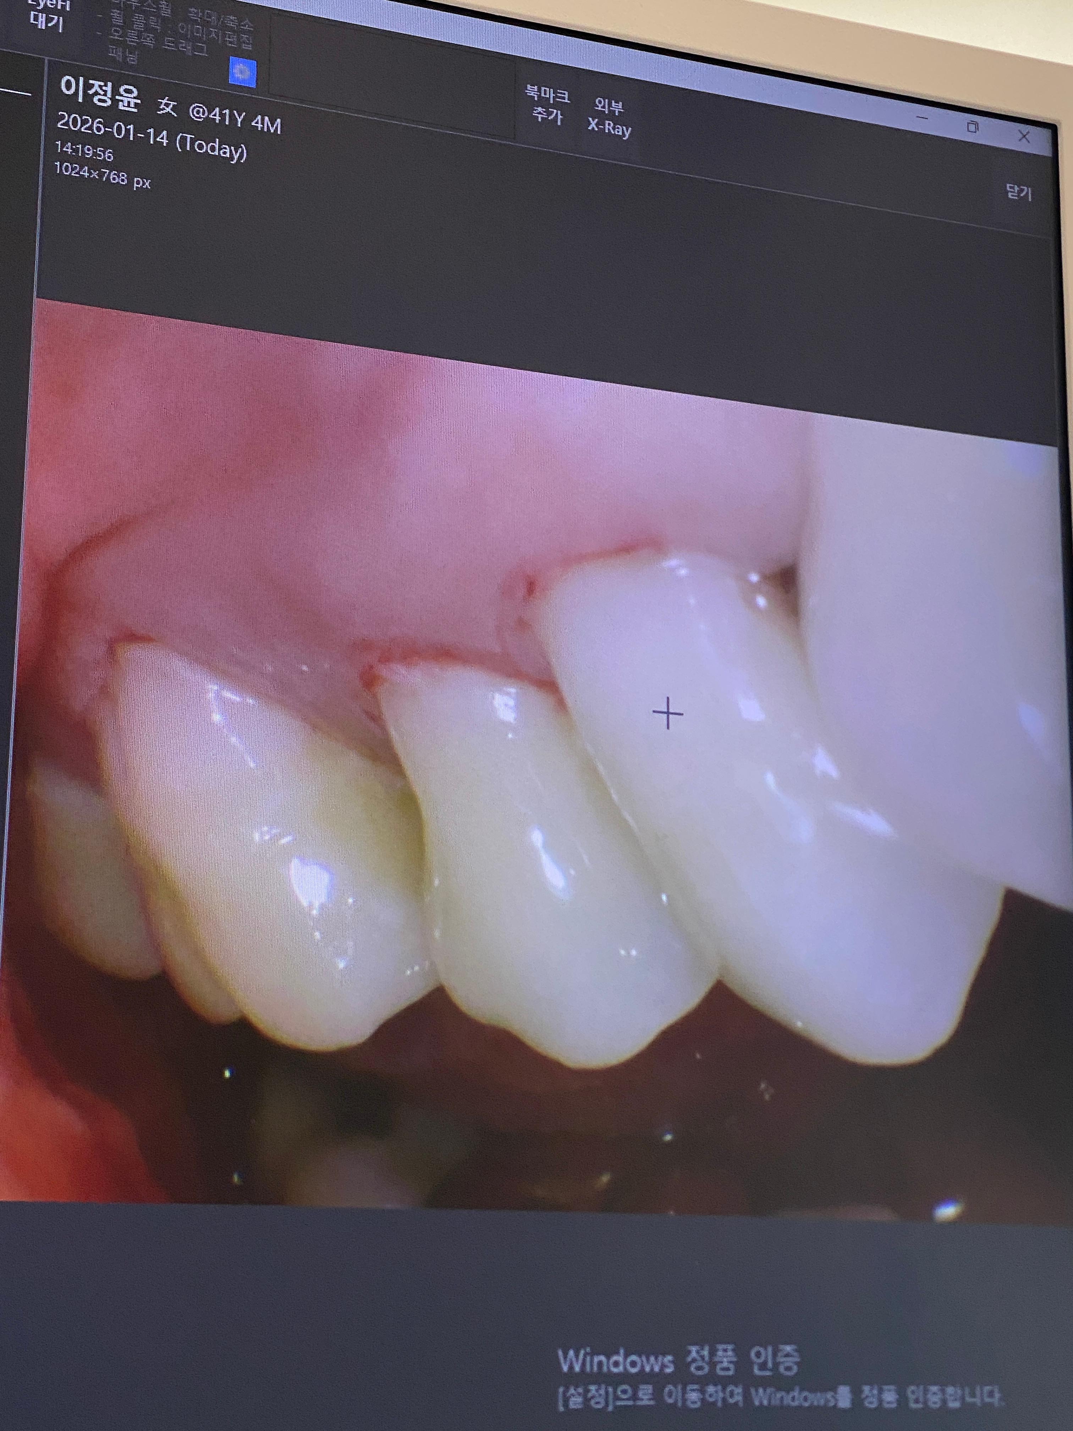Close the window with the X
1073x1431 pixels.
(1024, 136)
